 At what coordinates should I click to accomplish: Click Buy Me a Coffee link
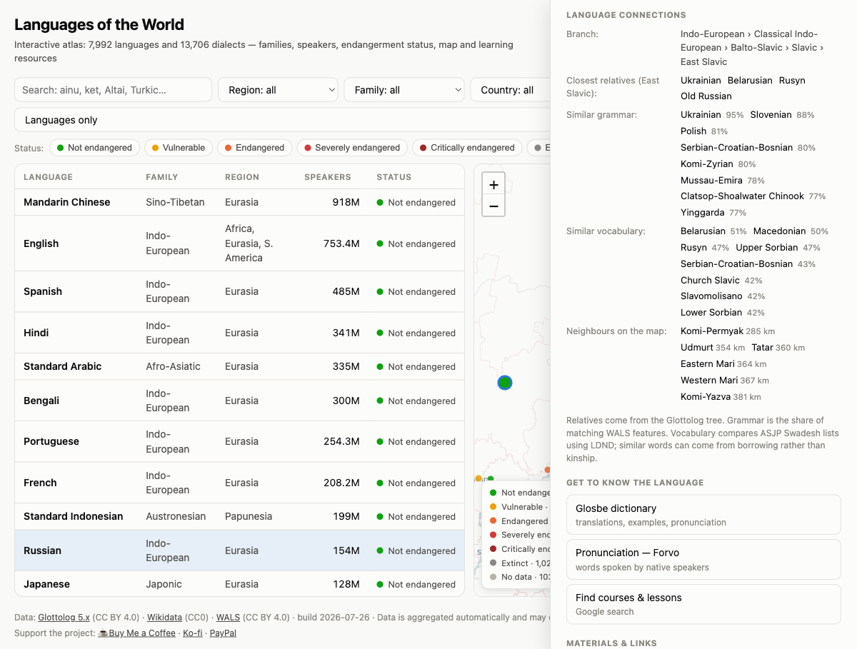136,633
